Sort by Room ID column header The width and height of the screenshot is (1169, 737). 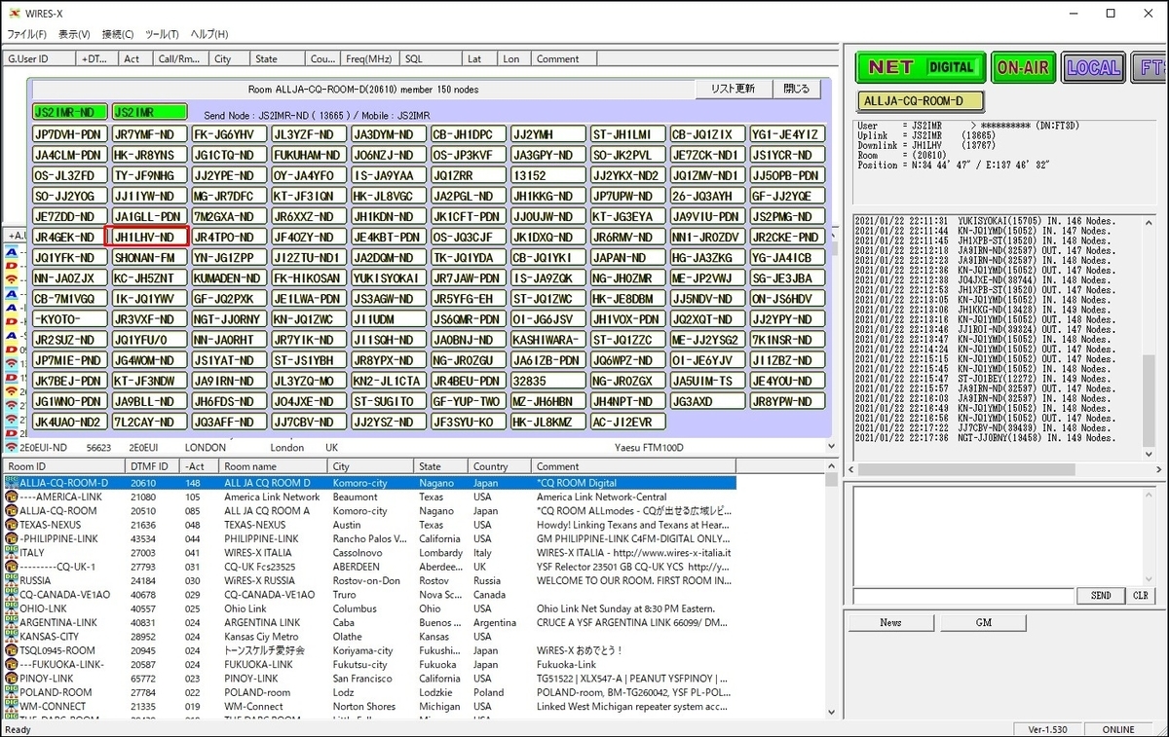tap(63, 466)
